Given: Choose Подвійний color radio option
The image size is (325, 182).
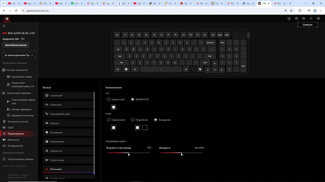Looking at the screenshot, I should (x=140, y=120).
